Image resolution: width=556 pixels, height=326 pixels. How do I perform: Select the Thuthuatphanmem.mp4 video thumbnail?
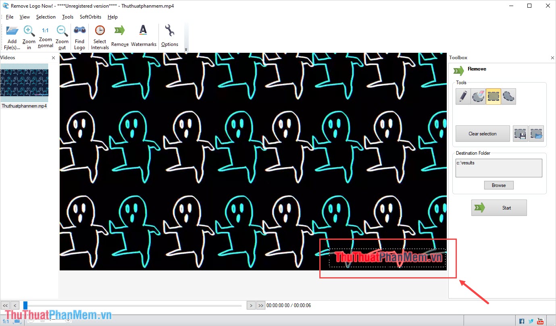click(24, 83)
